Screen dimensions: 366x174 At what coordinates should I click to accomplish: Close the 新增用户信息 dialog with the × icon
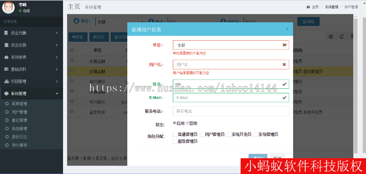287,29
